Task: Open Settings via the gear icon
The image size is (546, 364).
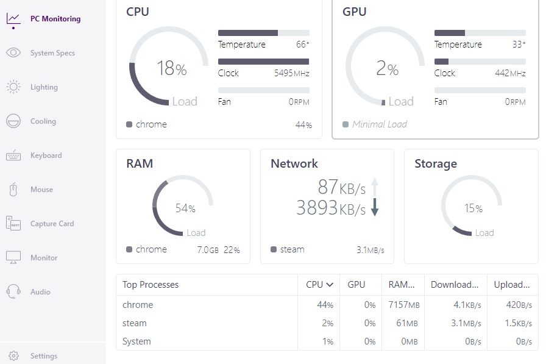Action: 13,356
